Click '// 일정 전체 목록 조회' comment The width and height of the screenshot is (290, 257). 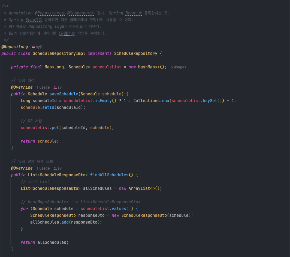click(32, 162)
